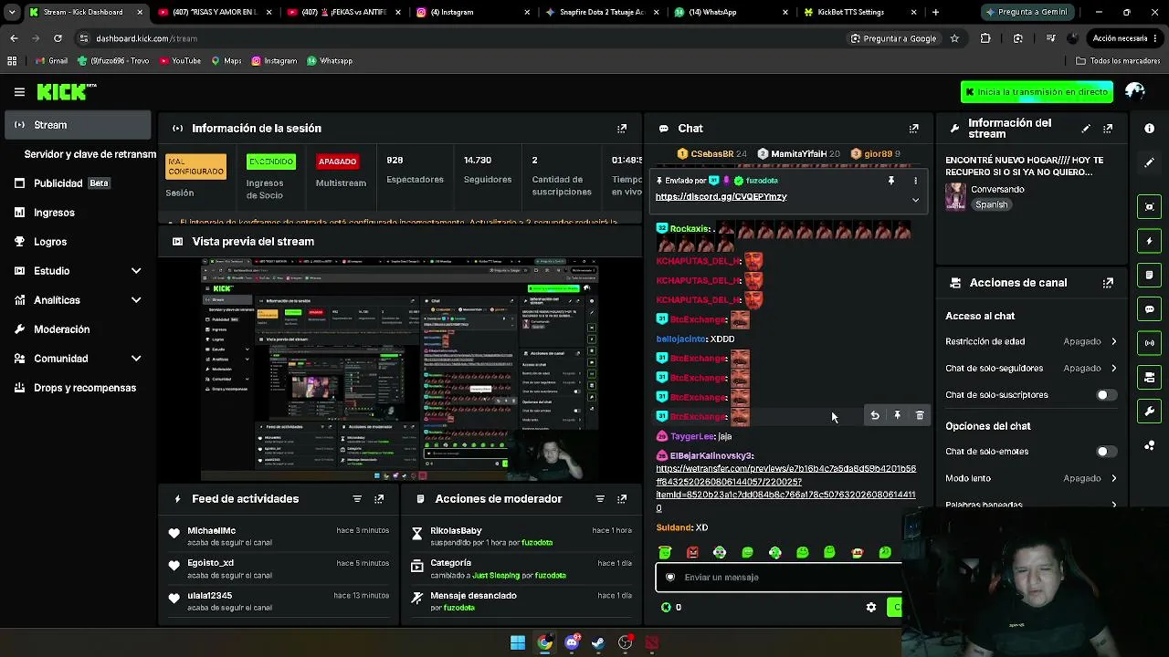
Task: Click the three-dots icon in the right rail
Action: coord(1150,445)
